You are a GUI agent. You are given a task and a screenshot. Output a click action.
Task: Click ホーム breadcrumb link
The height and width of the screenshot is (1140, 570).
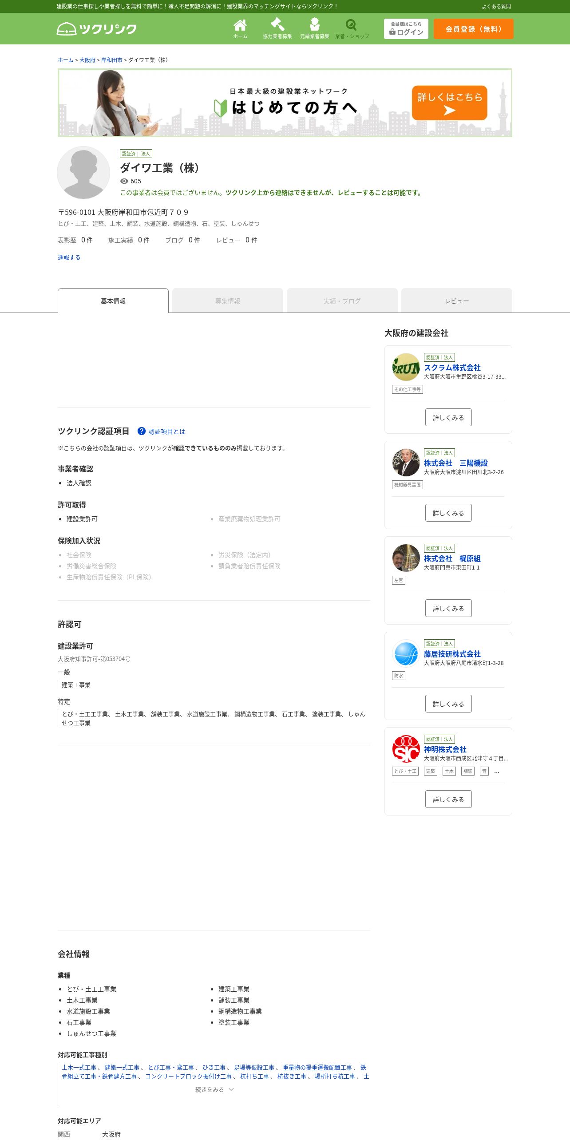pyautogui.click(x=66, y=60)
